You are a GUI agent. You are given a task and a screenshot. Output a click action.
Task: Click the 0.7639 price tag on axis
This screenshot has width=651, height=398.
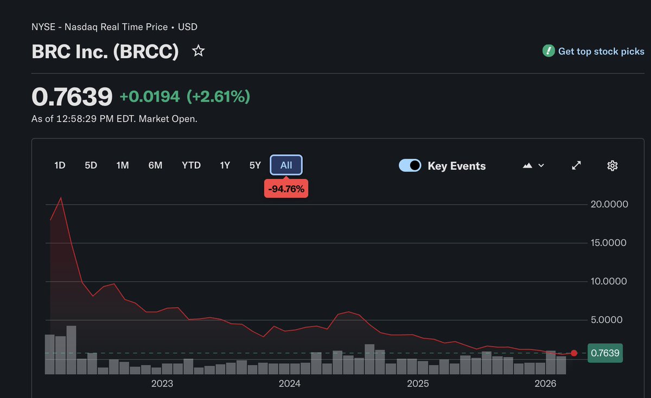[x=605, y=353]
